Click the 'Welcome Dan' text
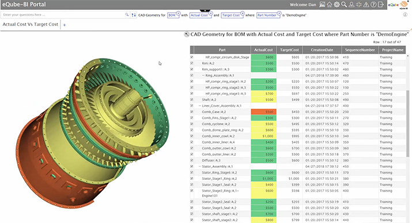The image size is (412, 223). (x=303, y=5)
